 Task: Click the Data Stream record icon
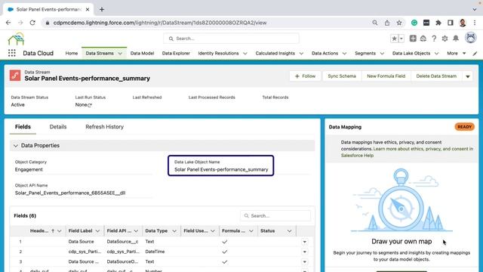point(15,76)
